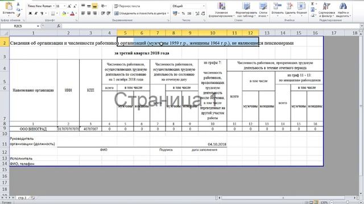Go to the first sheet using the tab navigation arrow
The height and width of the screenshot is (204, 364).
[2, 198]
